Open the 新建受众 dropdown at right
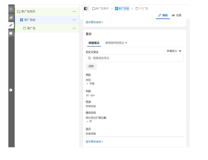The image size is (208, 160). [x=174, y=51]
